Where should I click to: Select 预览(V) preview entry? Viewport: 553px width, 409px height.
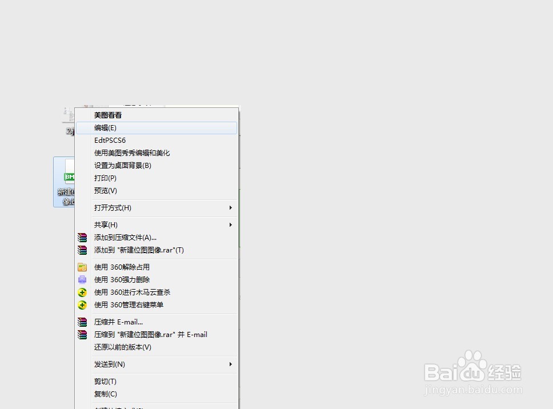click(157, 191)
